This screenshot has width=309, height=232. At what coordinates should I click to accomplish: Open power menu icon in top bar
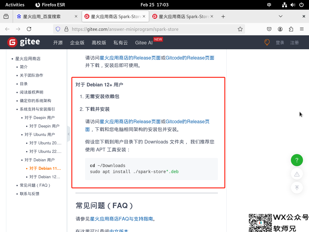point(301,5)
